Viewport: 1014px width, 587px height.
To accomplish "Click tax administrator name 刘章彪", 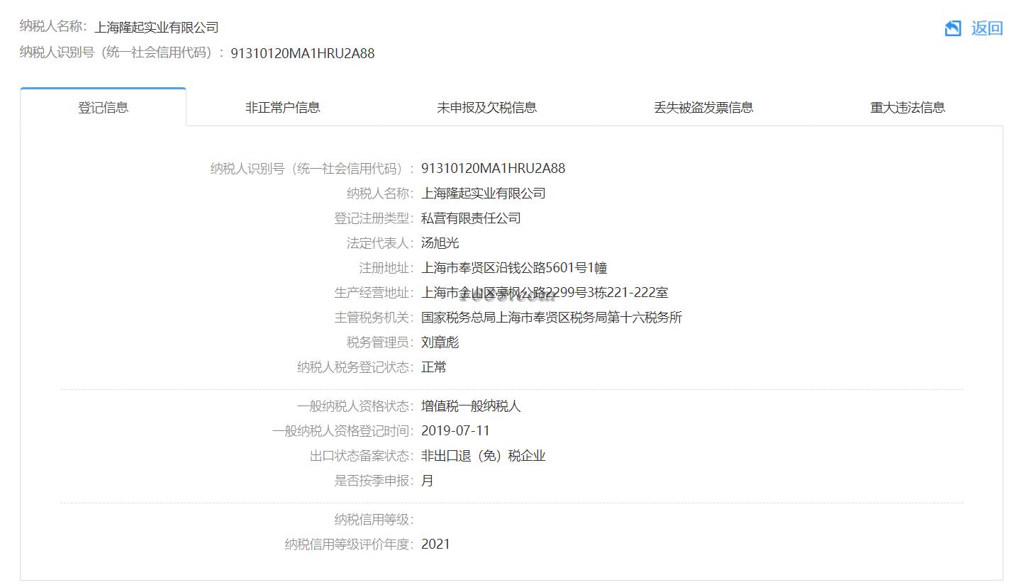I will pyautogui.click(x=440, y=342).
